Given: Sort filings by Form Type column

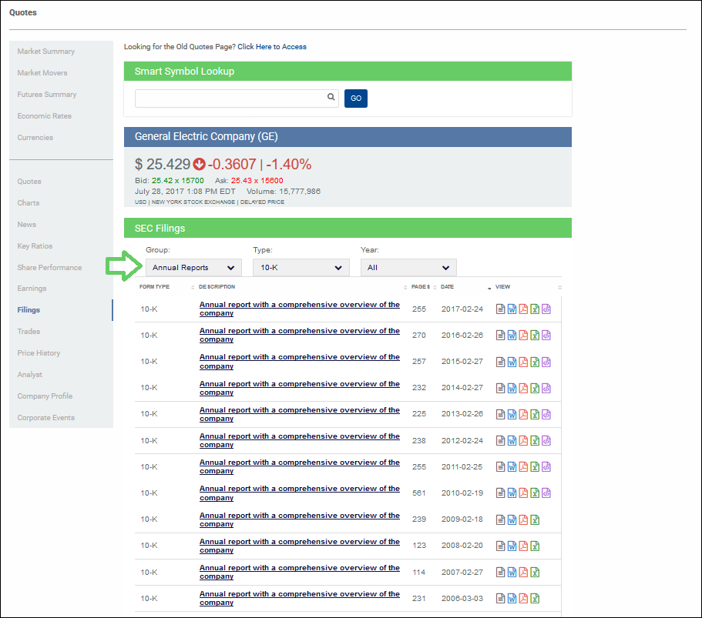Looking at the screenshot, I should click(154, 286).
